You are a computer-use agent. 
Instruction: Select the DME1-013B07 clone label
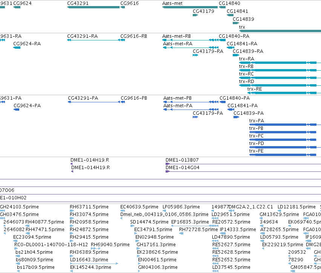(182, 160)
